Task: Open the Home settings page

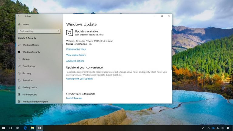Action: coord(25,24)
